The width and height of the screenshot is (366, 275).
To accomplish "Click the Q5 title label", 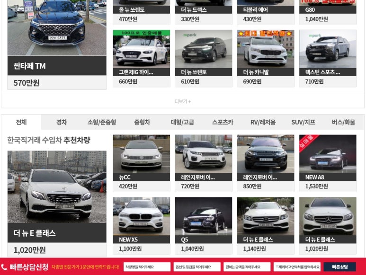I will [x=184, y=240].
